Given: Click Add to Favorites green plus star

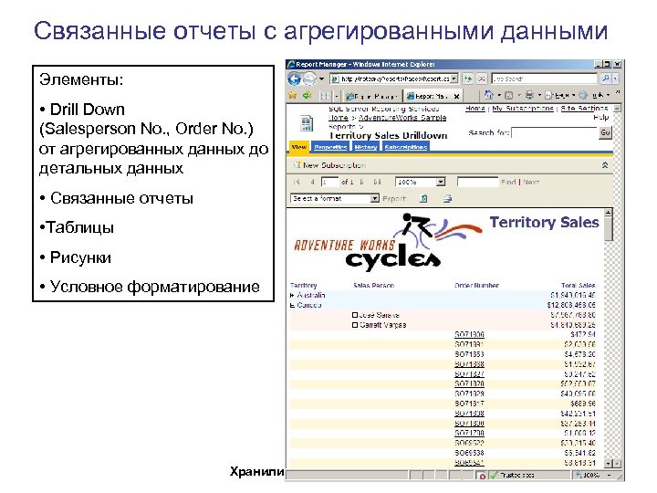Looking at the screenshot, I should click(x=308, y=96).
